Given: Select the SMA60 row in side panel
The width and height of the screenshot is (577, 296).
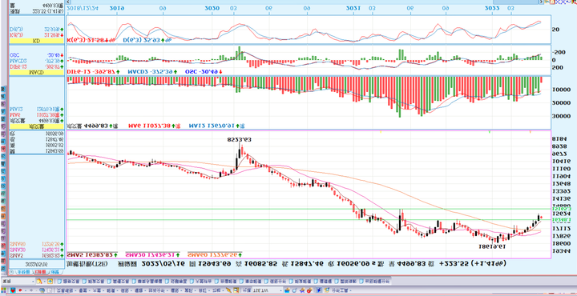Looking at the screenshot, I should (x=36, y=243).
